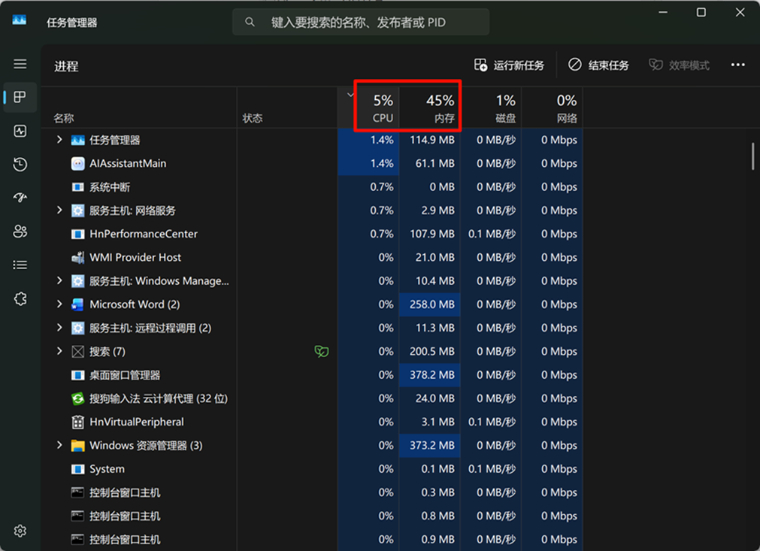Select the AIAssistantMain process row

pyautogui.click(x=128, y=163)
